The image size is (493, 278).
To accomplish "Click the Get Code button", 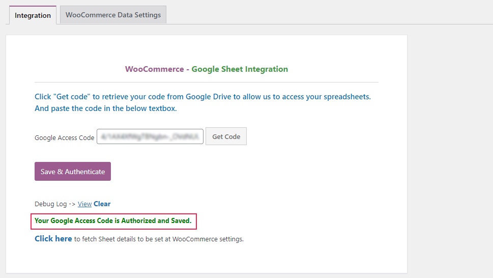I will 226,136.
